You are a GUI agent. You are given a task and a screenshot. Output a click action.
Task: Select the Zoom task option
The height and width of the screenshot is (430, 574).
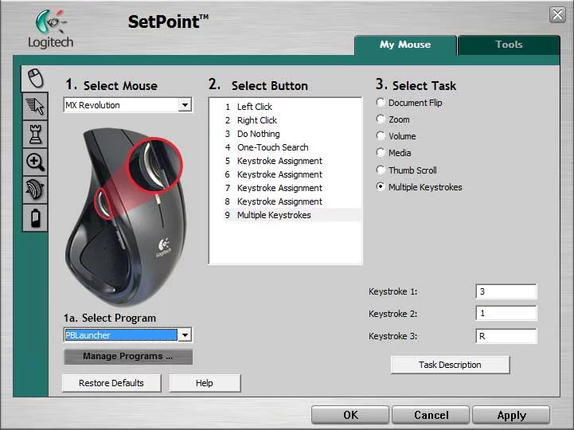point(381,119)
